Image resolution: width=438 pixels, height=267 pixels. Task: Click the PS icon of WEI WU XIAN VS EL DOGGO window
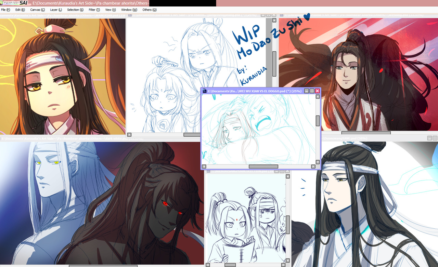[x=204, y=91]
